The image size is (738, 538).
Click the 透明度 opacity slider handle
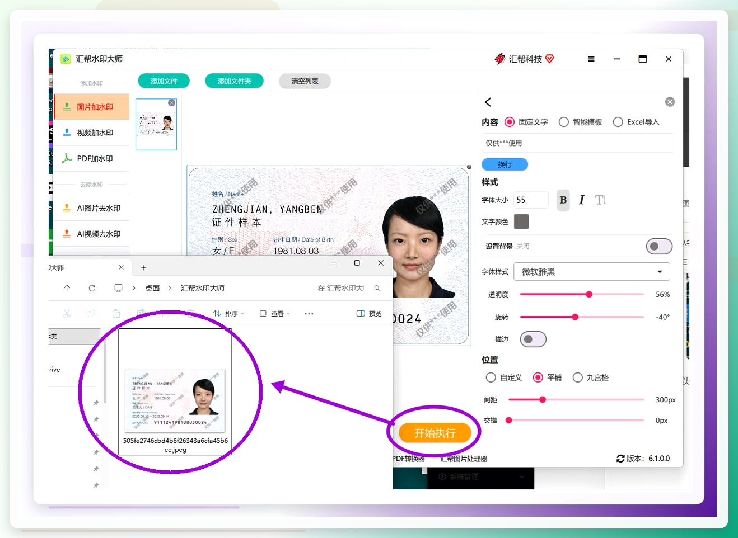pos(589,294)
